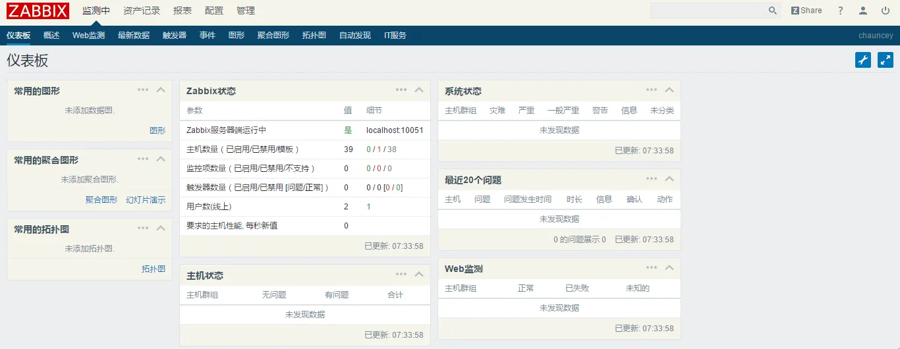Collapse the 常用的聚合图形 widget
The image size is (900, 349).
(x=161, y=159)
